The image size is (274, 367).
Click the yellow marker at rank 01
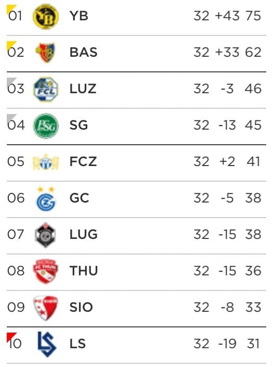pos(10,9)
